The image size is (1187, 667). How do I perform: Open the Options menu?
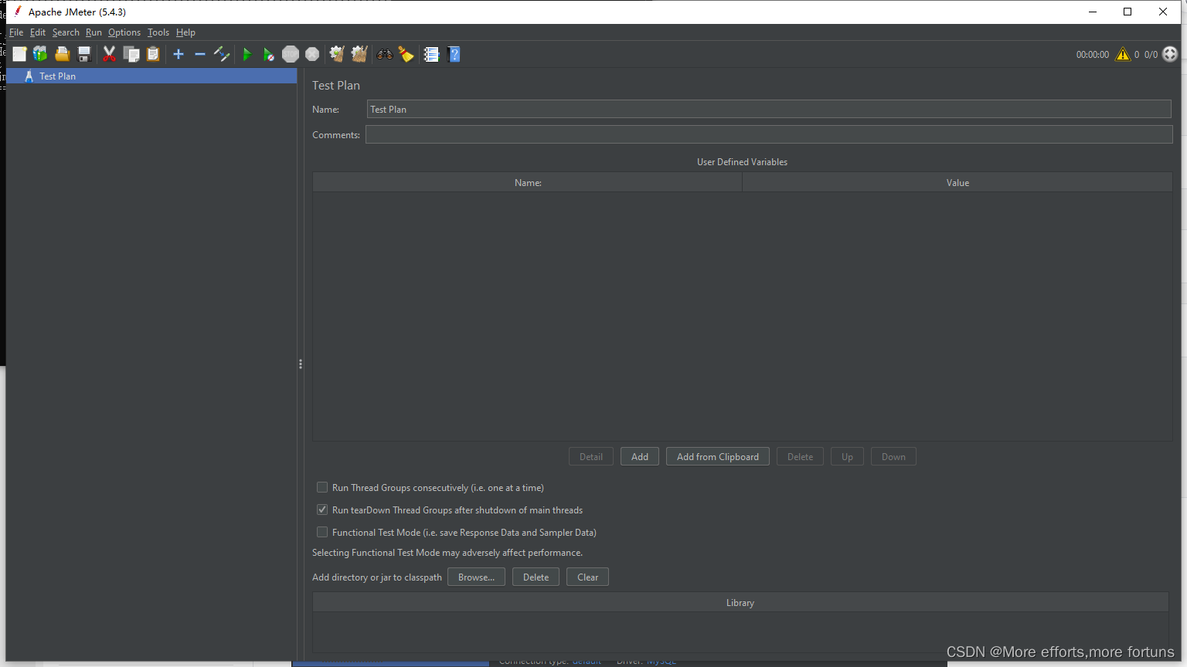point(124,32)
